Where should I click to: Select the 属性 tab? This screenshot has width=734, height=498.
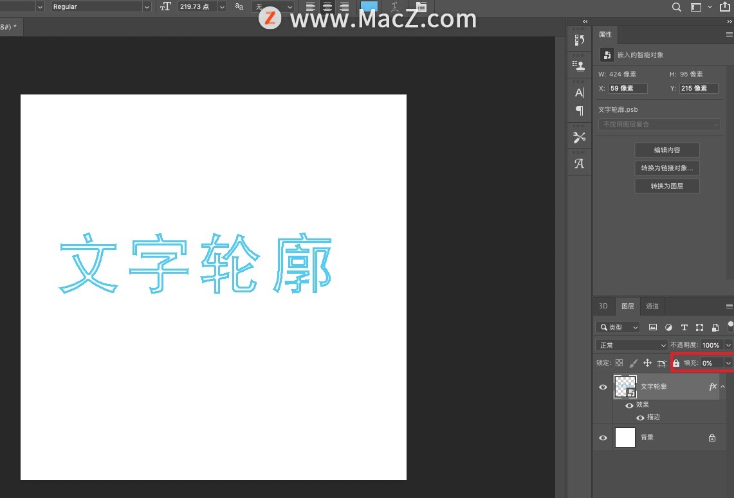605,34
